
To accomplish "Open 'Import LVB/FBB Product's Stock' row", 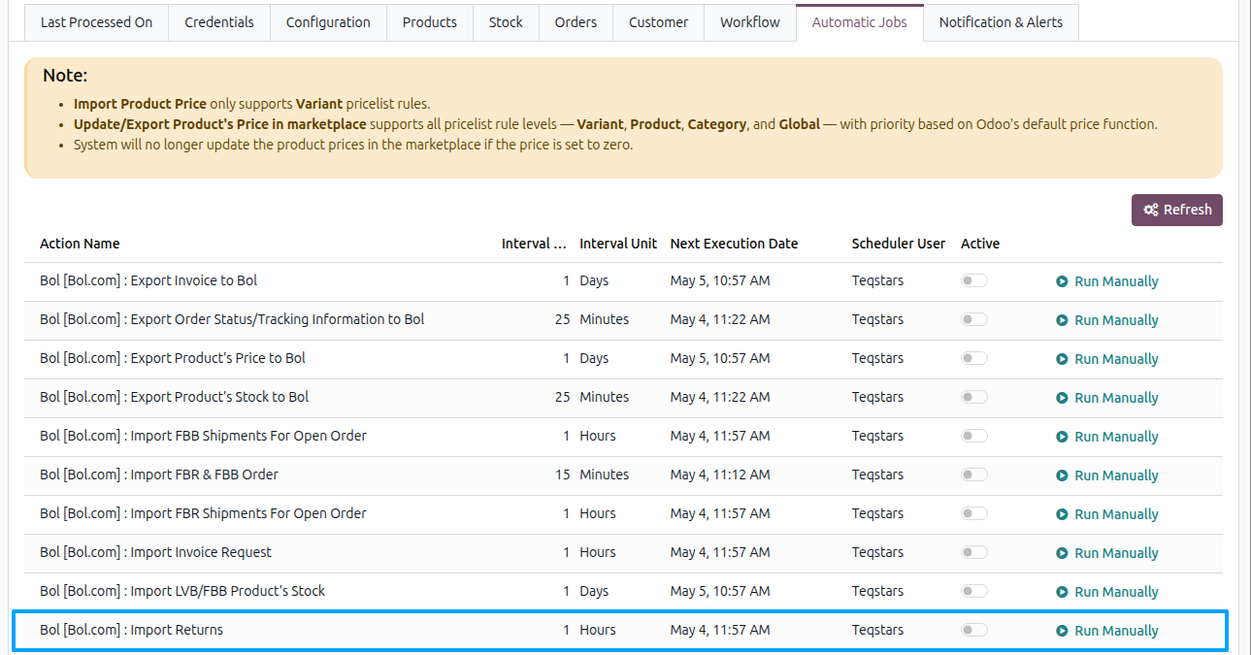I will [x=623, y=592].
